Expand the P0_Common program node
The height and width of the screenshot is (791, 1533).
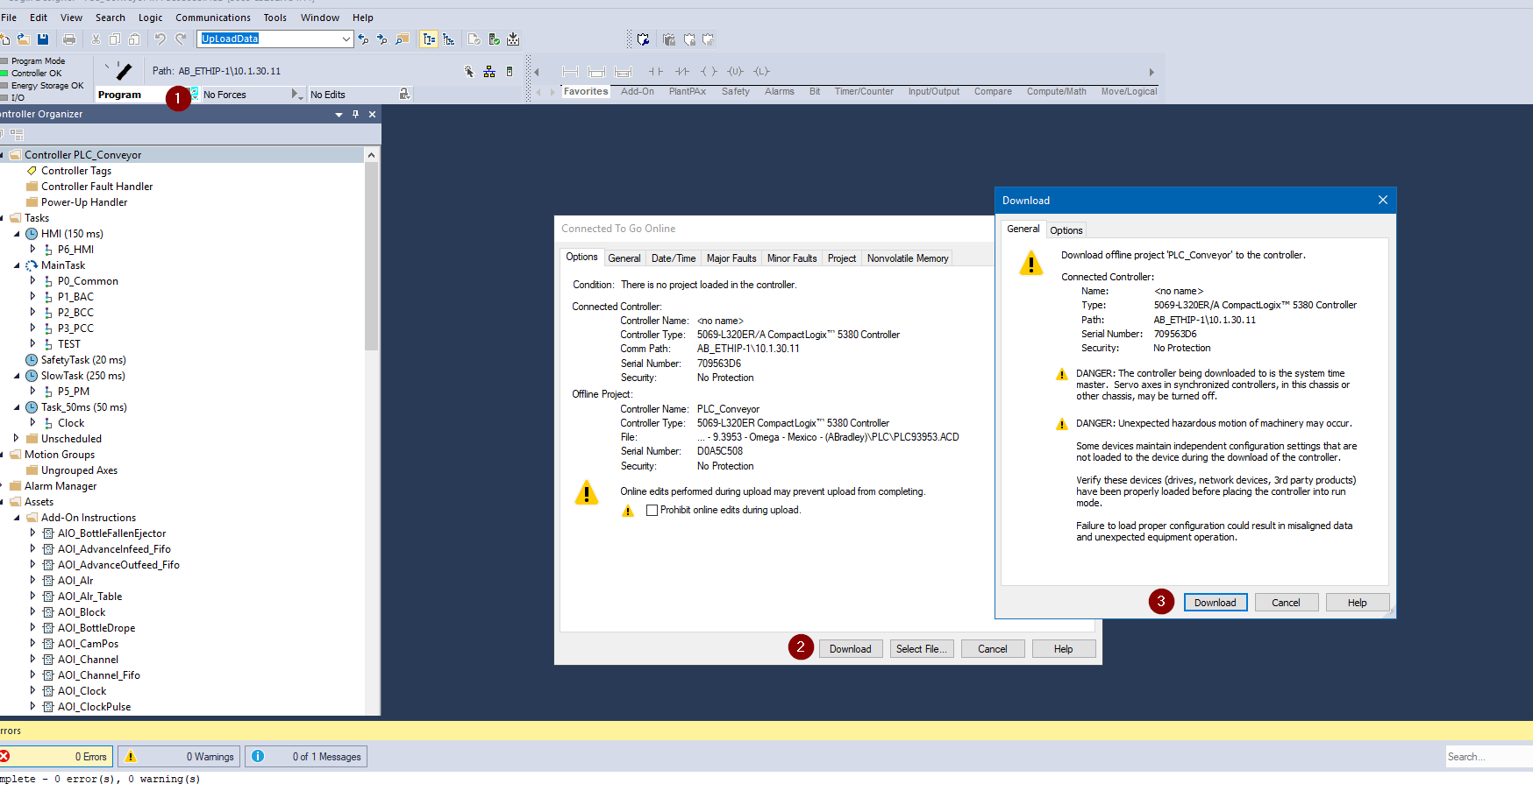pos(33,281)
